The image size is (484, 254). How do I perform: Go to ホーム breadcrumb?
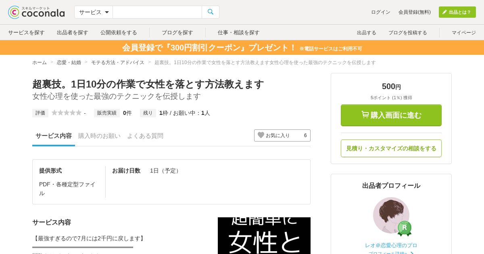click(40, 62)
